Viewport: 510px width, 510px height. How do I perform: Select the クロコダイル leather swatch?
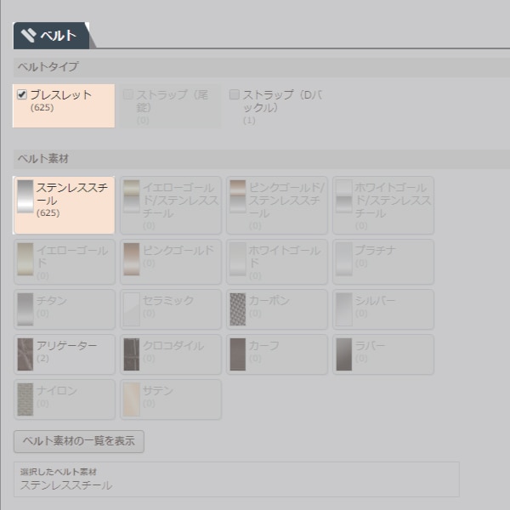[132, 354]
